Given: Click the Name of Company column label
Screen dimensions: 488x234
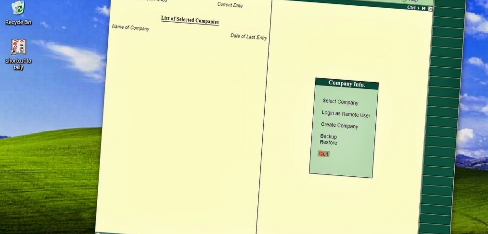Looking at the screenshot, I should click(x=130, y=28).
